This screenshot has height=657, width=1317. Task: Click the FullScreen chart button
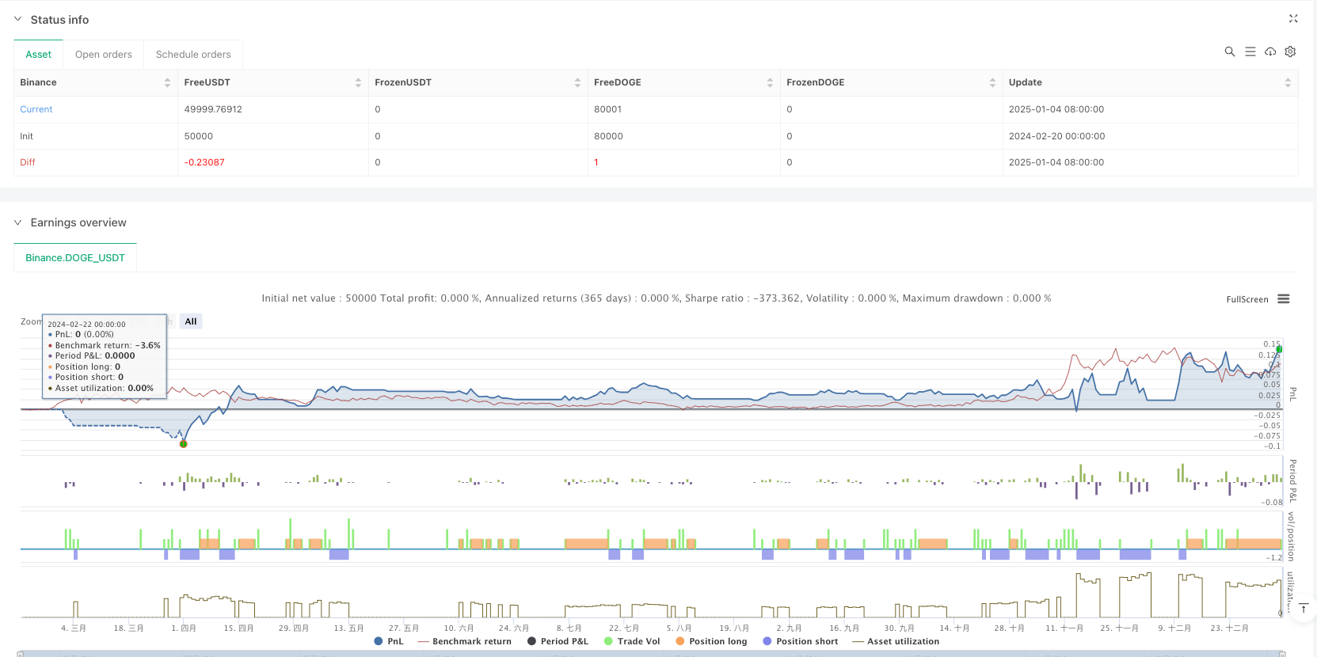(x=1247, y=299)
